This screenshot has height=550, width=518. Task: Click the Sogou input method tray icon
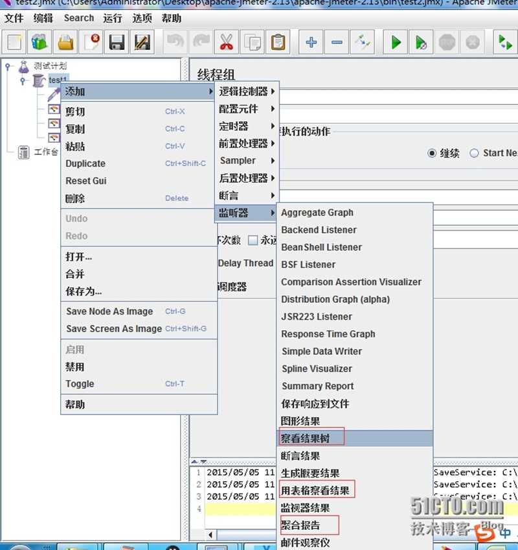[x=485, y=533]
